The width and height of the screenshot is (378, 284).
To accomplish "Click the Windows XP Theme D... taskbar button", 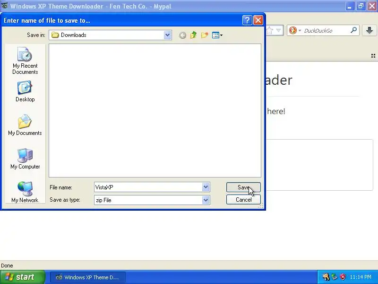I will [x=88, y=277].
